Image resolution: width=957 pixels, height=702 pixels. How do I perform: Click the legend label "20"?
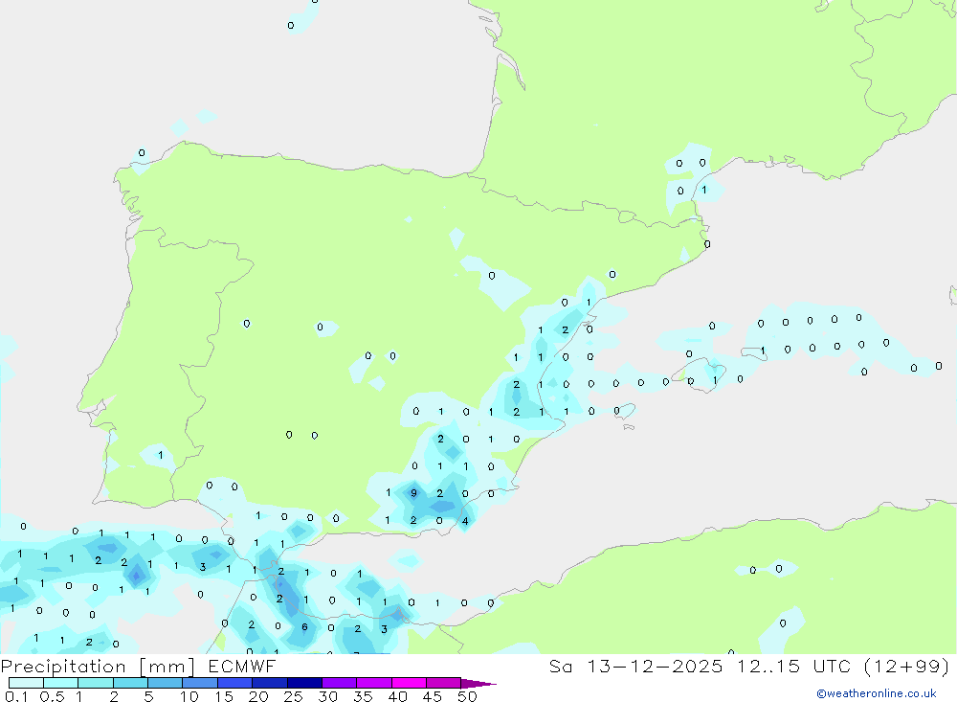[x=258, y=696]
